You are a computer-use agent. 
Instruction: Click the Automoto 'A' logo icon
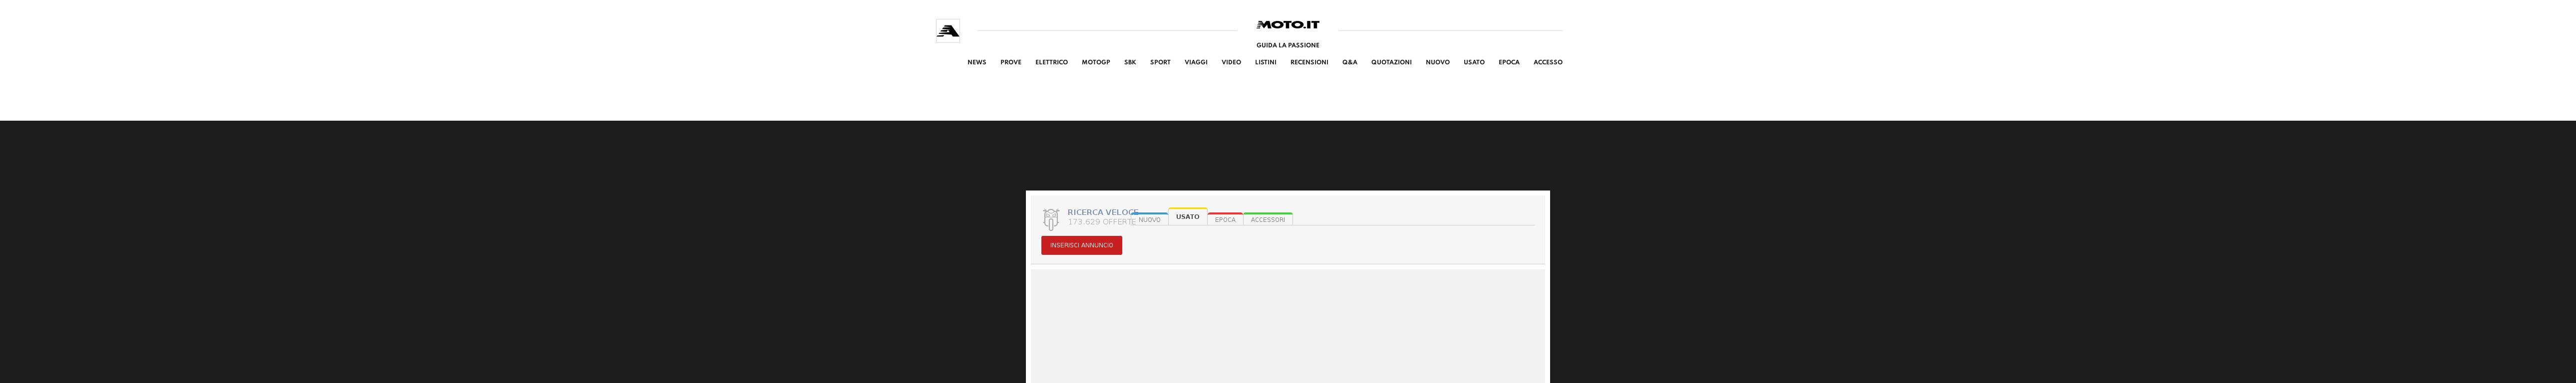(x=947, y=31)
